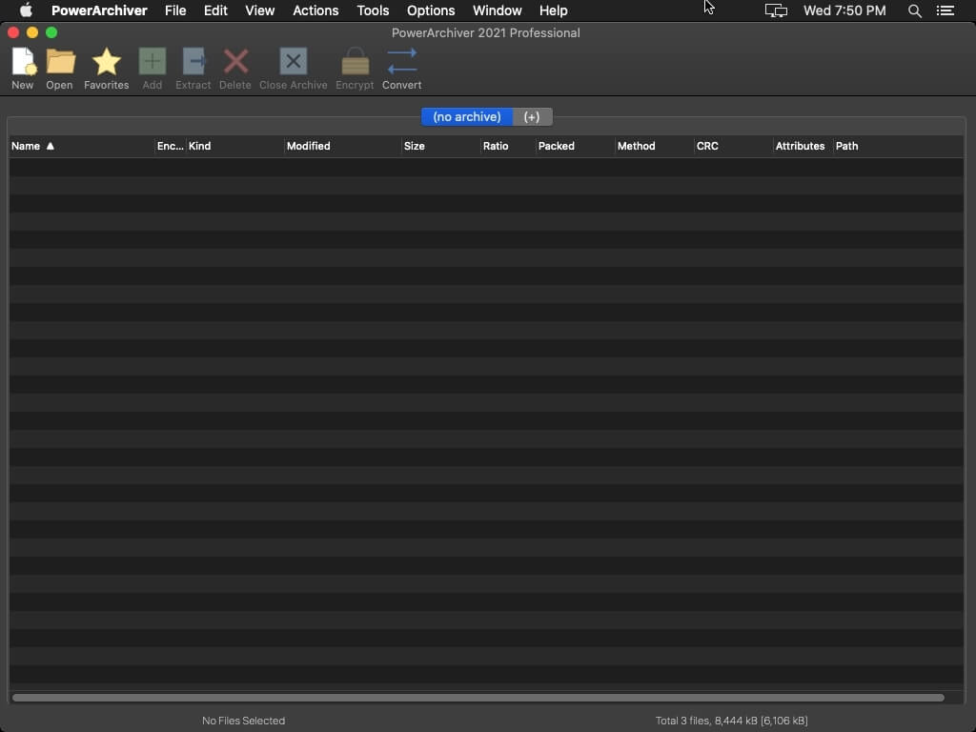This screenshot has height=732, width=976.
Task: Open the Help menu
Action: coord(554,10)
